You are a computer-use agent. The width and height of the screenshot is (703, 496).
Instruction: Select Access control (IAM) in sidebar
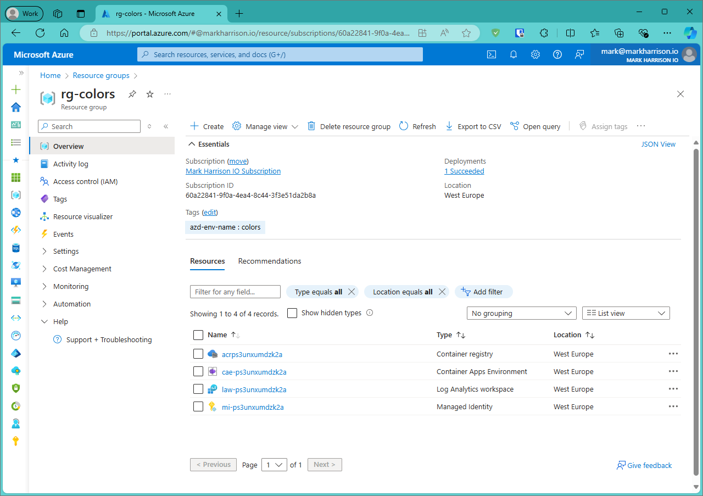click(85, 182)
